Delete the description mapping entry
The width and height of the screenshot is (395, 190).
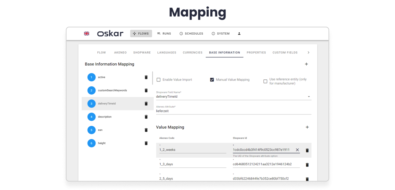coord(146,117)
